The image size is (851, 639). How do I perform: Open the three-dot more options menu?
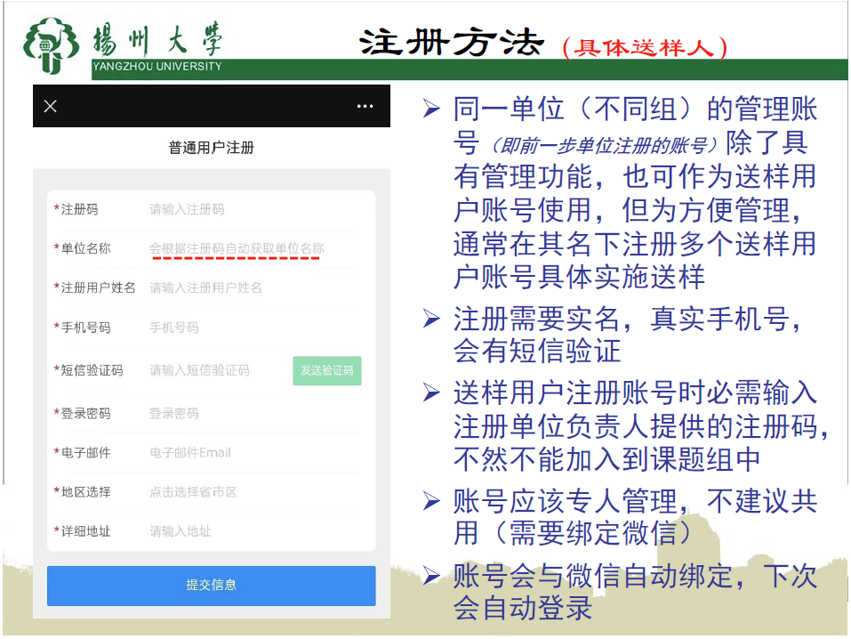(x=365, y=107)
